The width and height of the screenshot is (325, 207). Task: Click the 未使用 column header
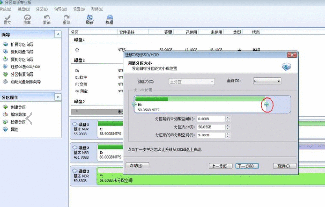[x=212, y=32]
